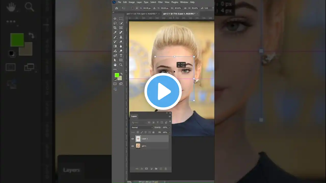The height and width of the screenshot is (183, 326).
Task: Switch to the girl-1-1 document tab
Action: [x=142, y=14]
